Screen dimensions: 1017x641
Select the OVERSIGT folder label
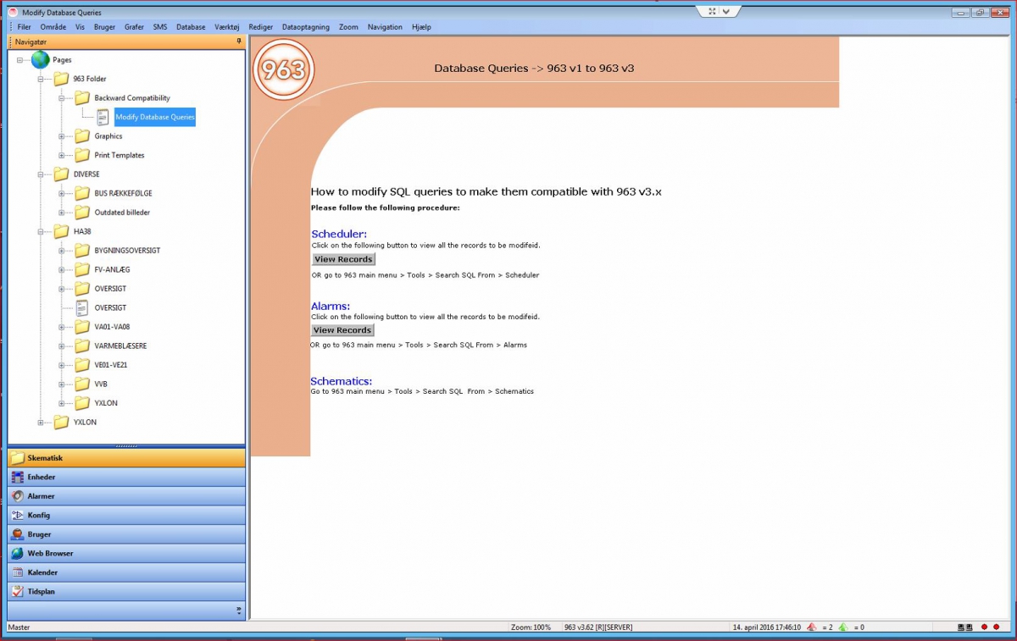(110, 289)
